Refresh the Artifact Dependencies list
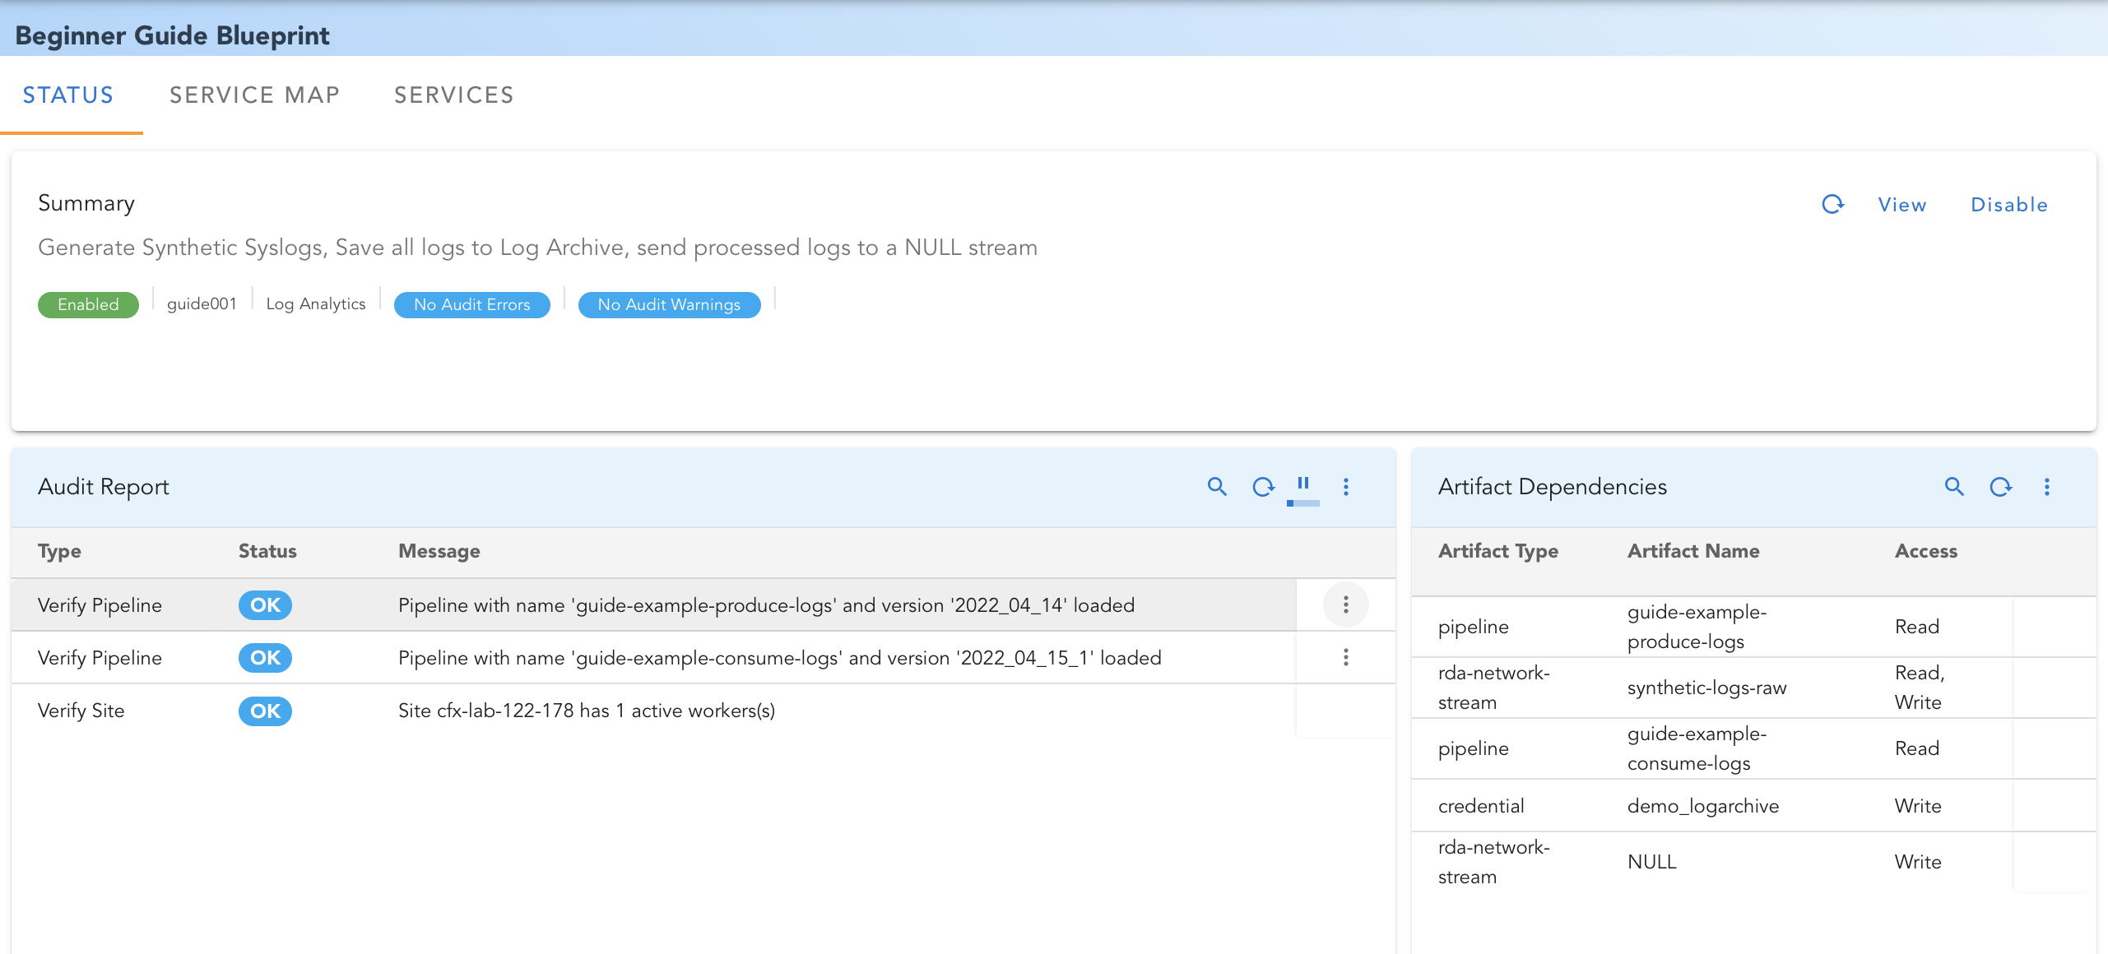 [x=2000, y=487]
